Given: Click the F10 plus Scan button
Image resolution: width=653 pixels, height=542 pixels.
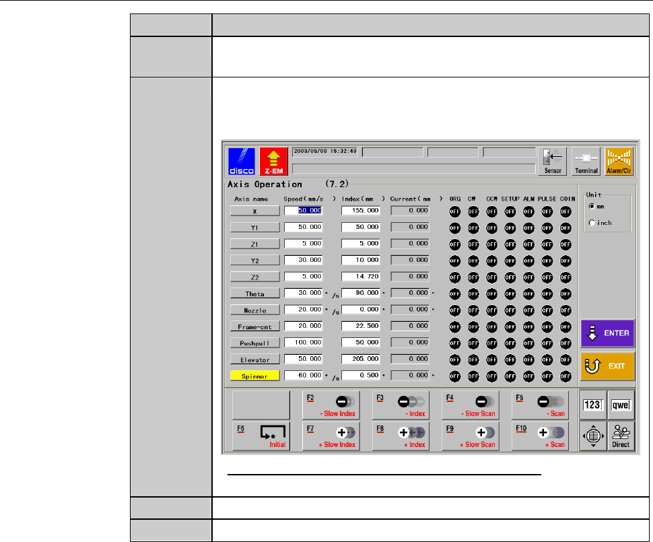Looking at the screenshot, I should tap(540, 436).
